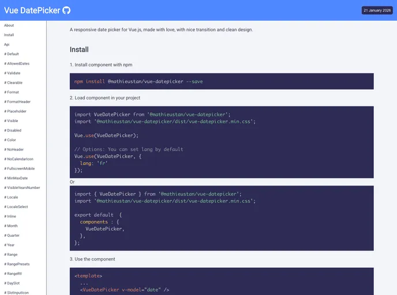Click the "lang: 'fr'" code line
Screen dimensions: 397x295
[93, 163]
